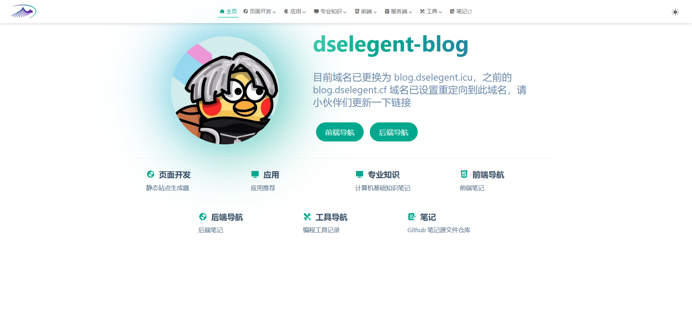Open the 应用 dropdown in navbar
692x311 pixels.
point(295,12)
